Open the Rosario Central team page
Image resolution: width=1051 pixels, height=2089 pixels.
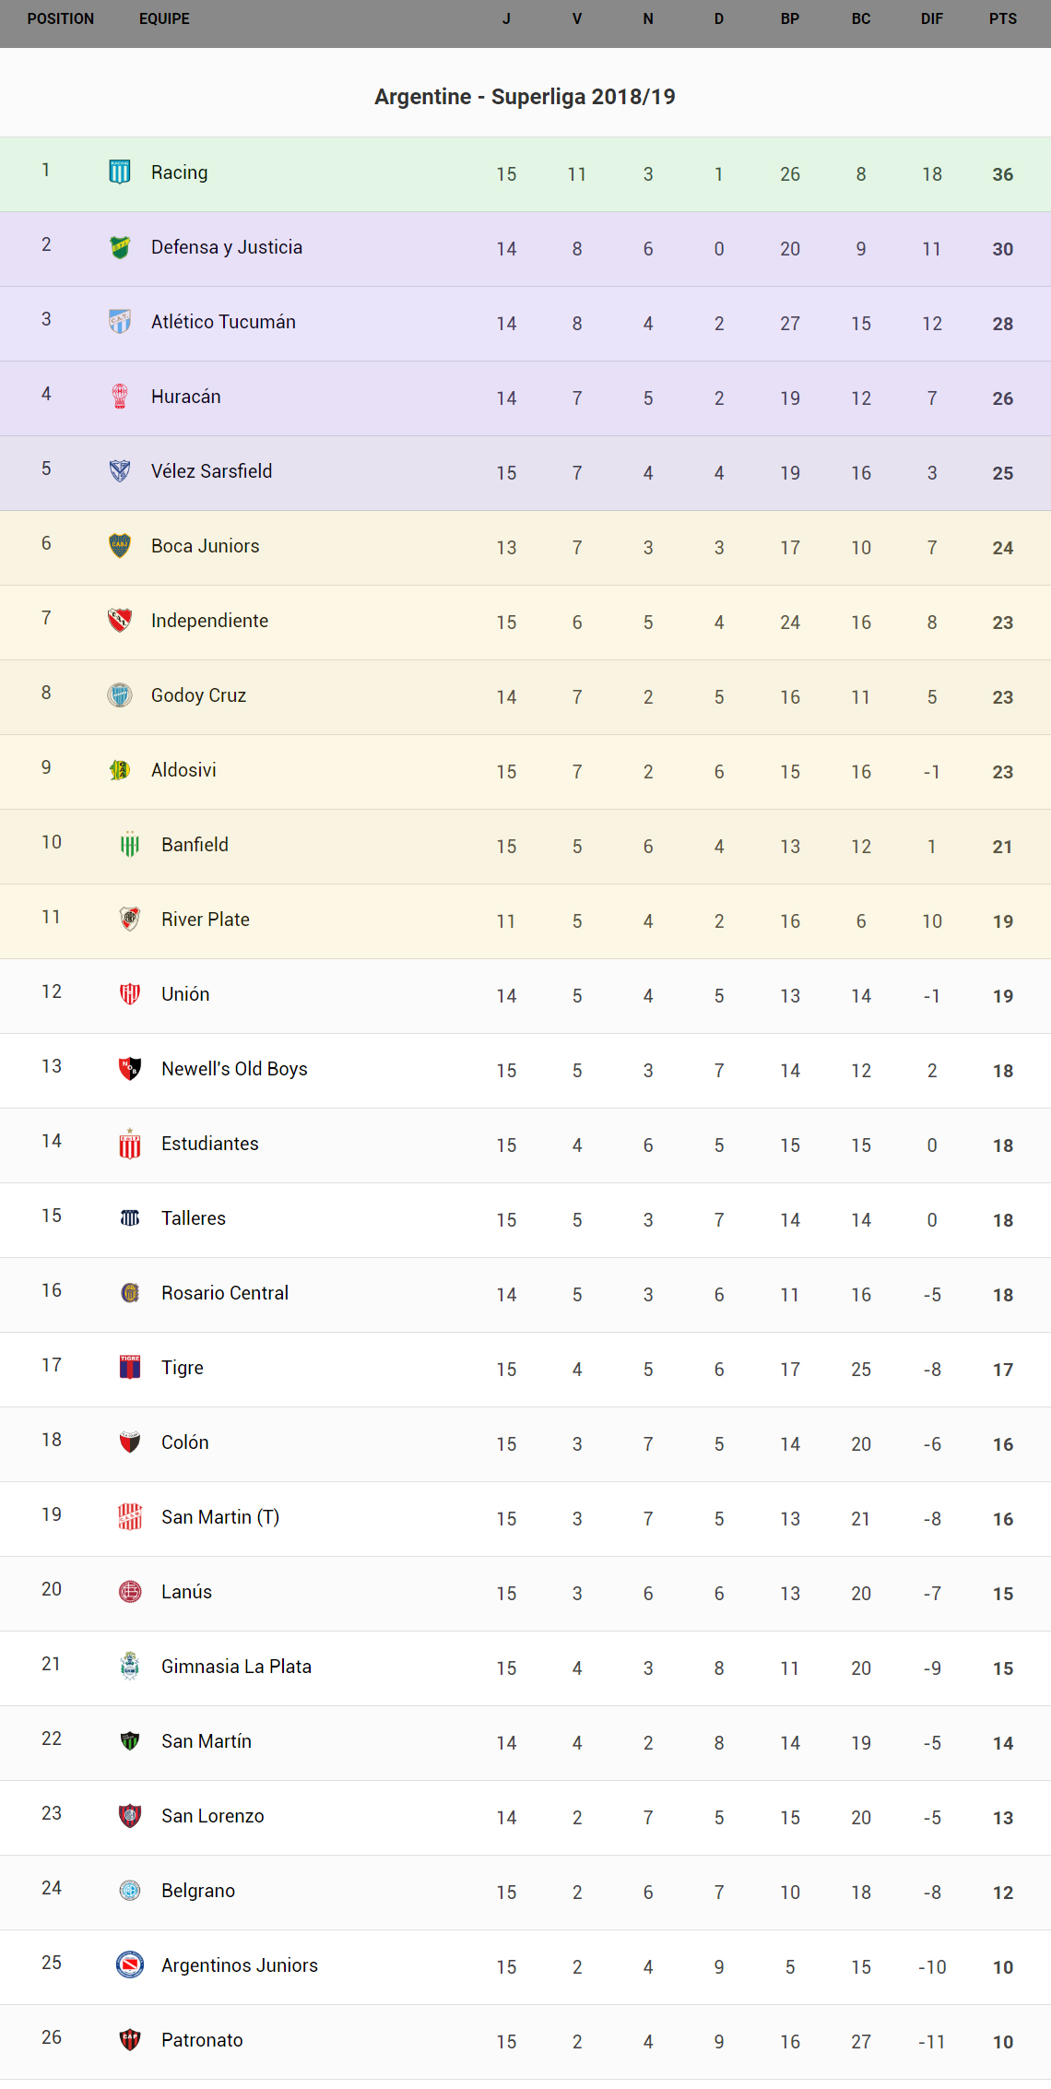point(224,1293)
